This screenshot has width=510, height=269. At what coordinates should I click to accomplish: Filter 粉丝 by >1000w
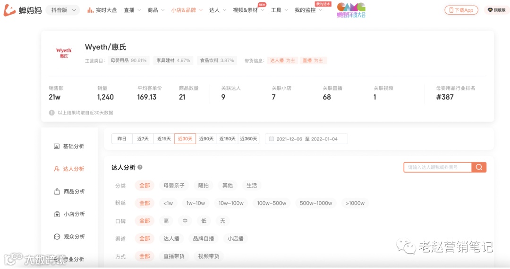coord(355,203)
